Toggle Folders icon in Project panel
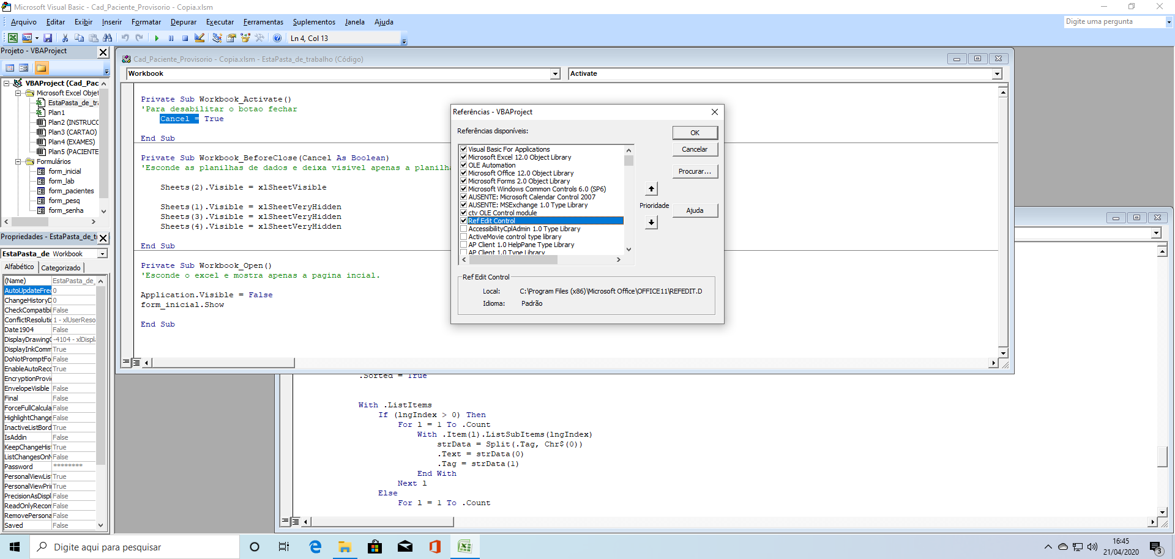The height and width of the screenshot is (559, 1175). click(42, 68)
